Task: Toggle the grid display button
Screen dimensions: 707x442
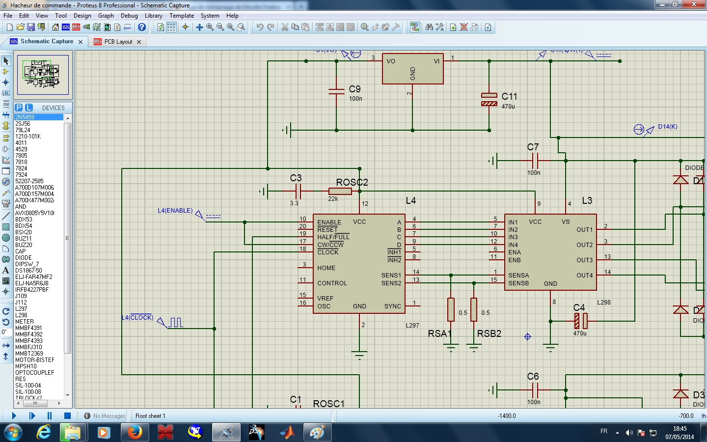Action: [x=171, y=27]
